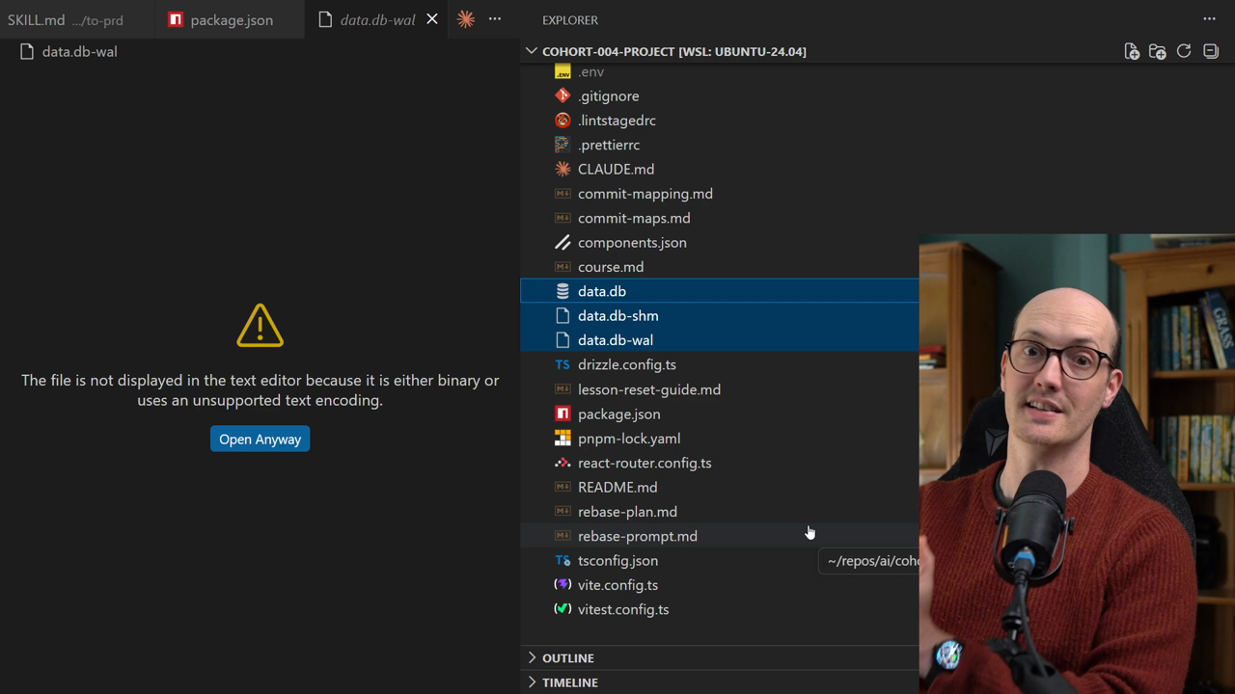Click the react-router icon beside react-router.config.ts
1235x694 pixels.
(x=563, y=463)
